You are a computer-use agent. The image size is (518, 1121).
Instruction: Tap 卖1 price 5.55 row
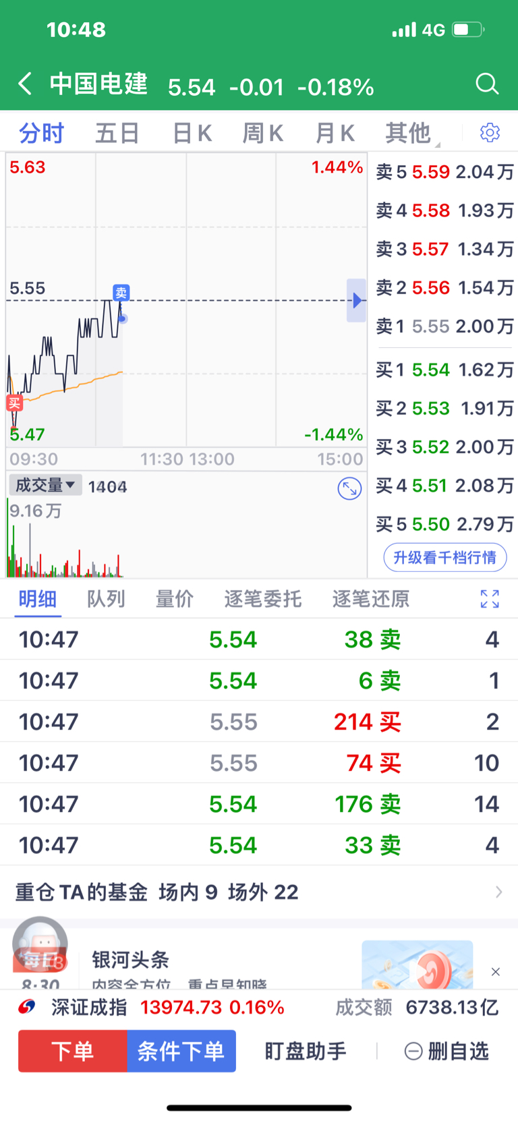pos(445,326)
